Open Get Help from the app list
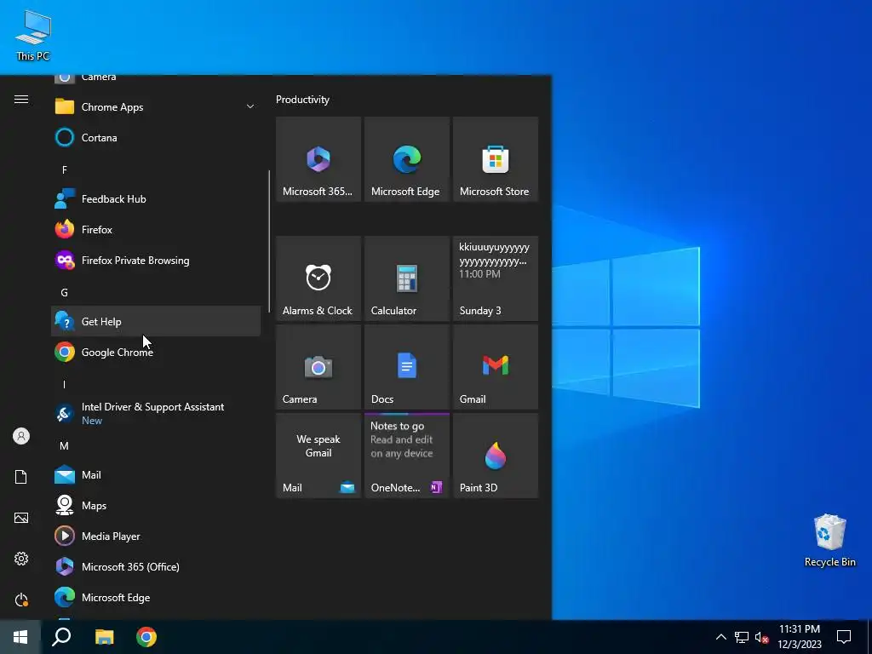This screenshot has width=872, height=654. tap(156, 321)
